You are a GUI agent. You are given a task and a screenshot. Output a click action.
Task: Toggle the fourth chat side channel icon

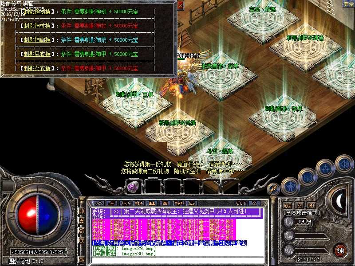[82, 240]
